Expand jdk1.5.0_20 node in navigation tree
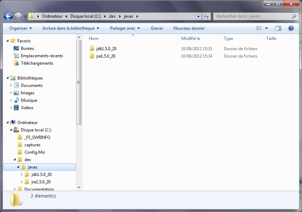This screenshot has height=212, width=302. (x=22, y=175)
